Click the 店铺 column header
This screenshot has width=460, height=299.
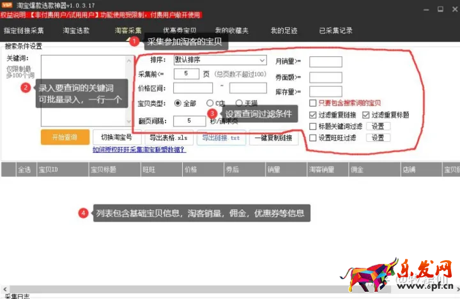tap(422, 169)
